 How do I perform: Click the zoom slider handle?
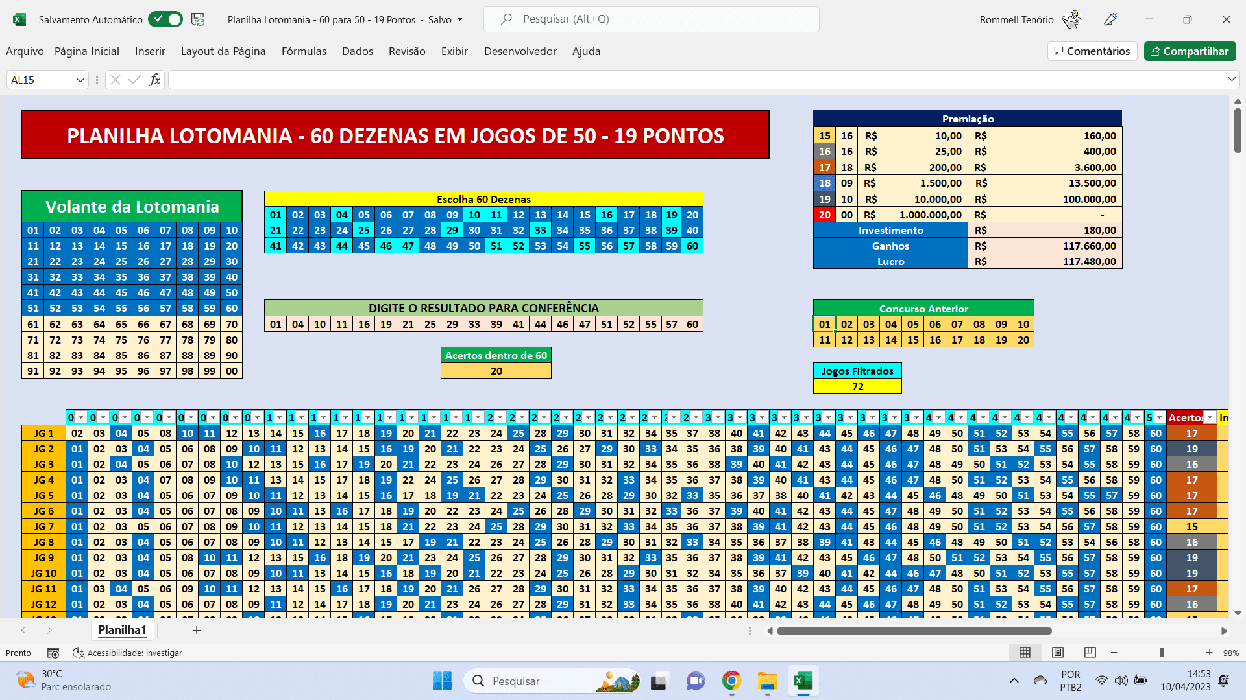(x=1161, y=653)
